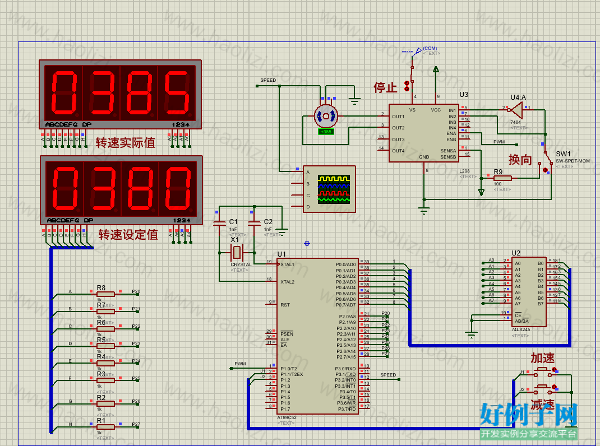Select the downward power terminal near R9

click(481, 192)
